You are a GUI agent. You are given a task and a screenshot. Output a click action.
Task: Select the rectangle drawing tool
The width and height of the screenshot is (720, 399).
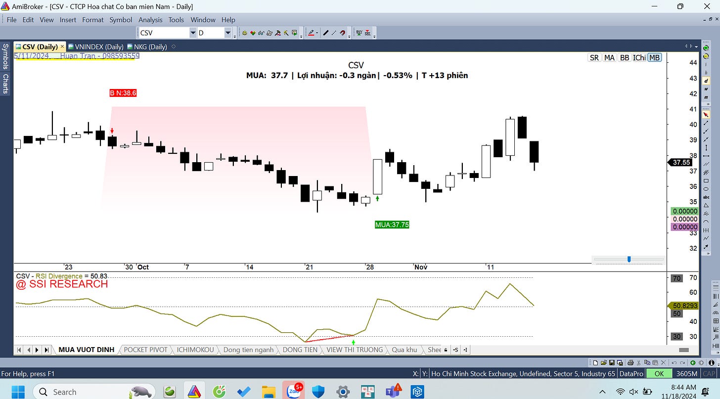coord(706,180)
